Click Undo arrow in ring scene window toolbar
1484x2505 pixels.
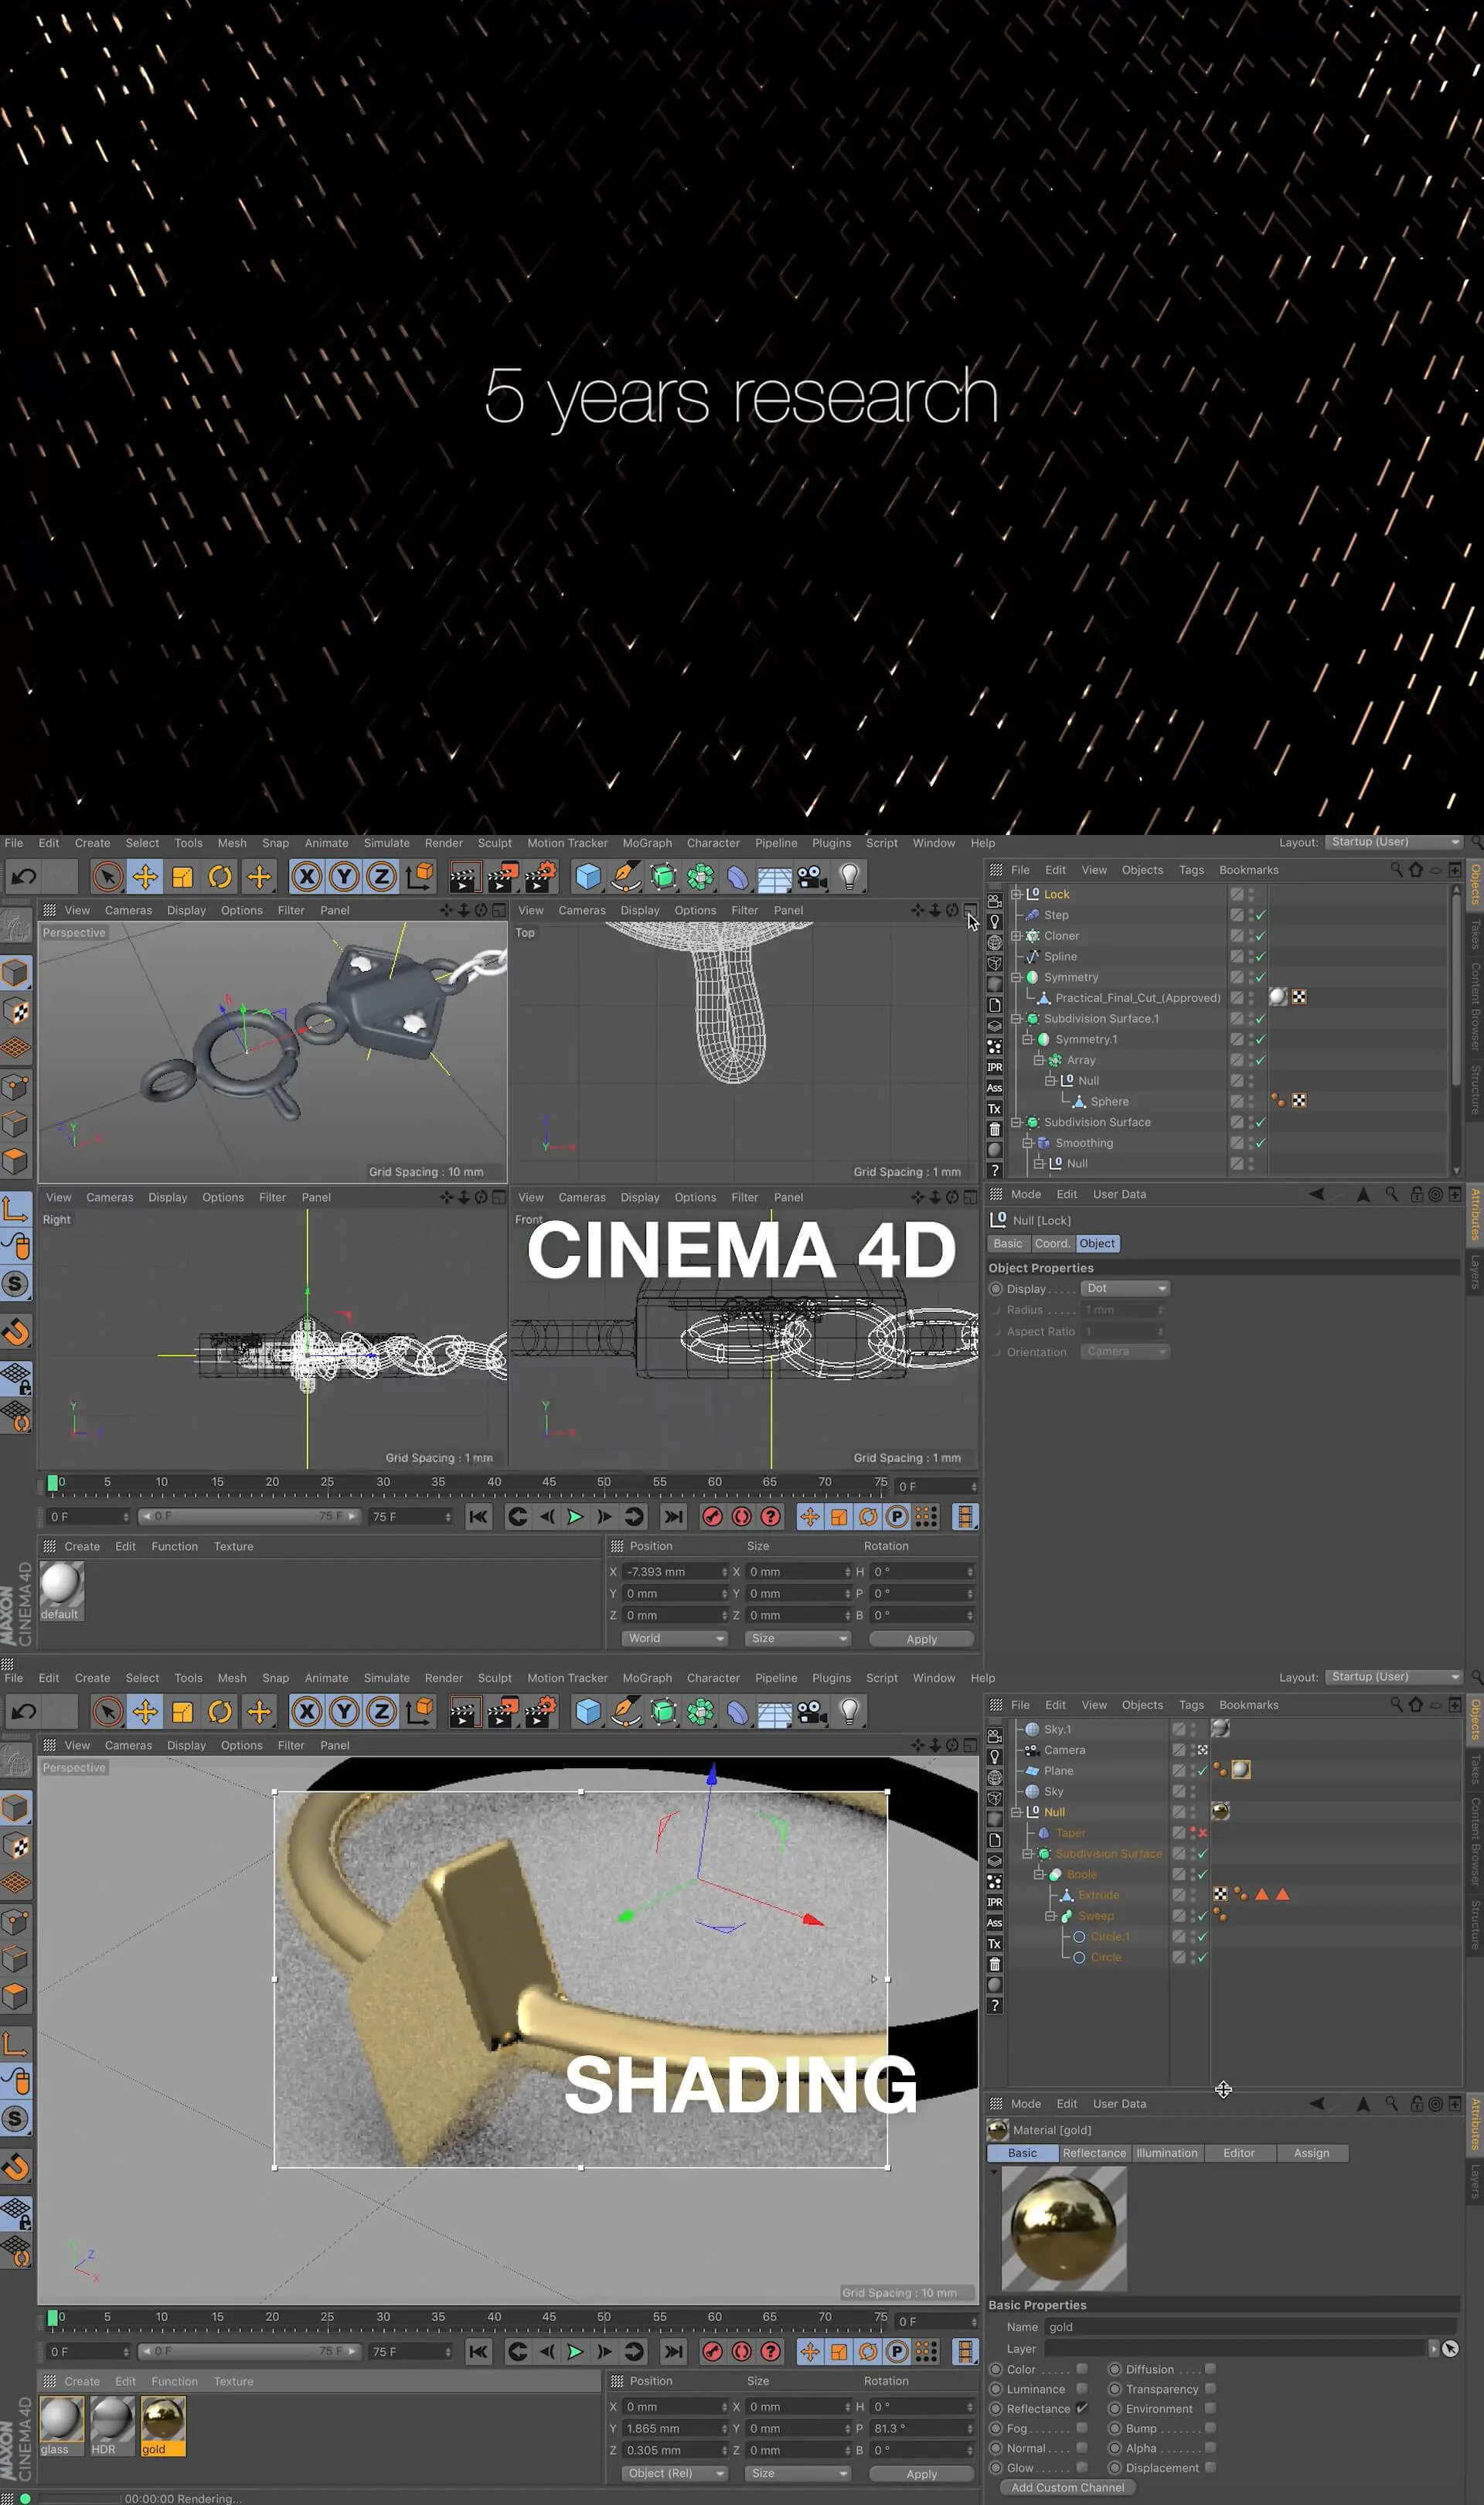point(24,1712)
